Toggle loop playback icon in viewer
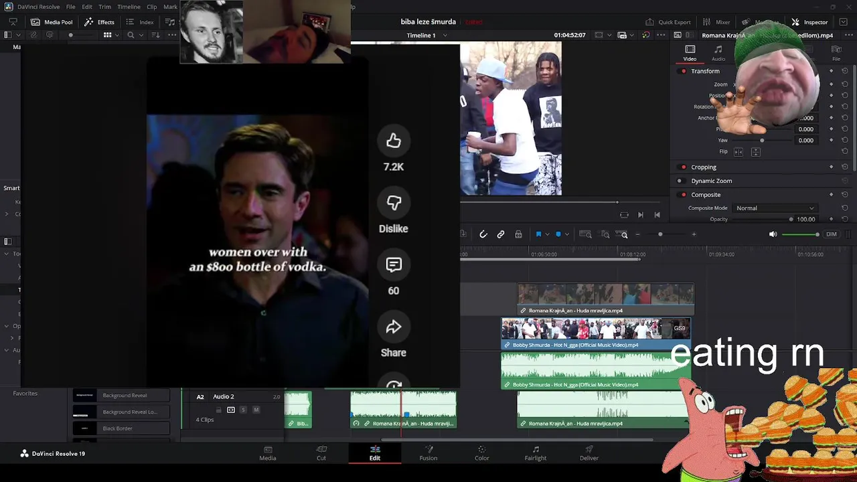The image size is (857, 482). coord(624,215)
